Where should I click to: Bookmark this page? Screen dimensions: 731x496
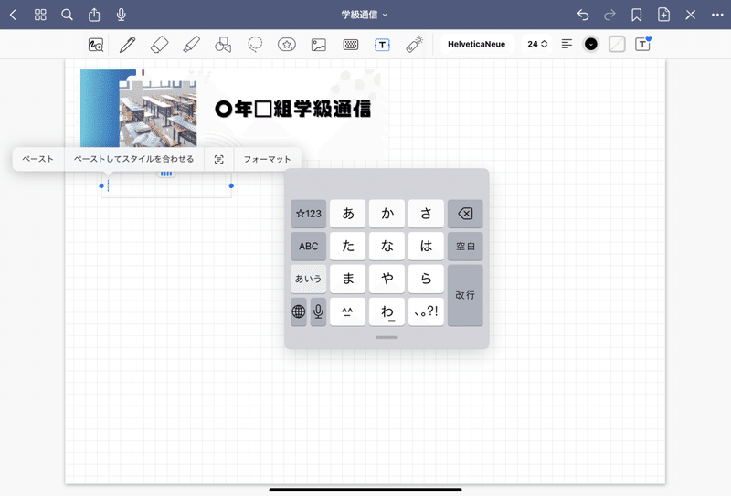click(x=636, y=15)
